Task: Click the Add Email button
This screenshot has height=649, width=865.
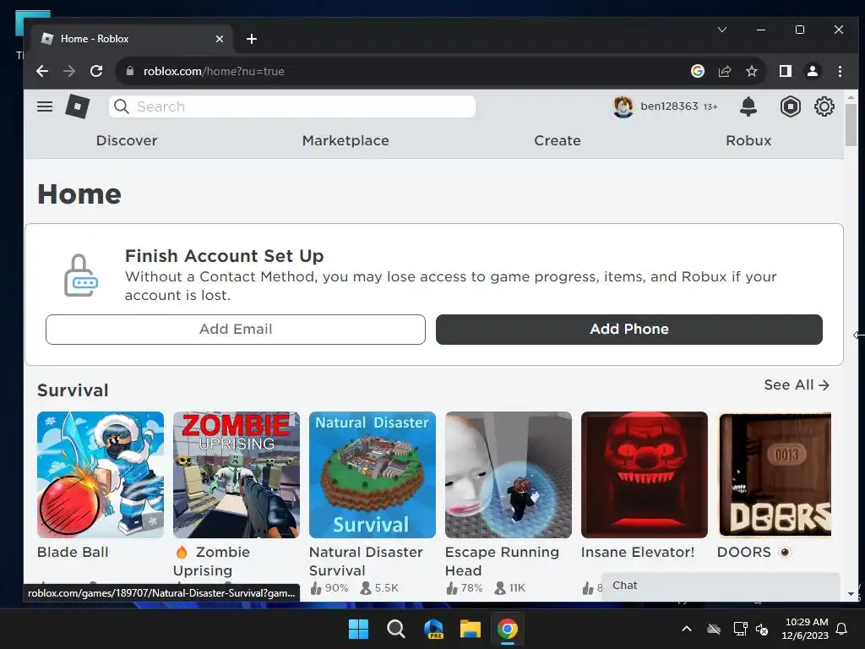Action: click(236, 330)
